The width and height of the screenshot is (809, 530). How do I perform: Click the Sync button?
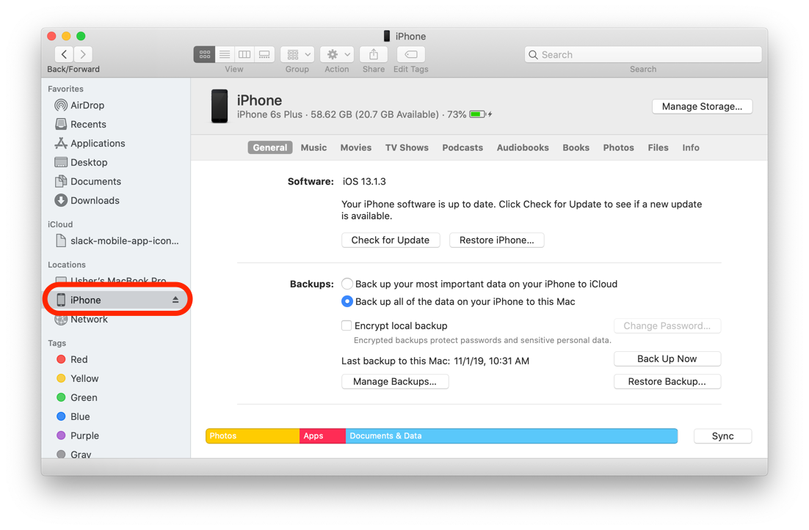[x=723, y=435]
